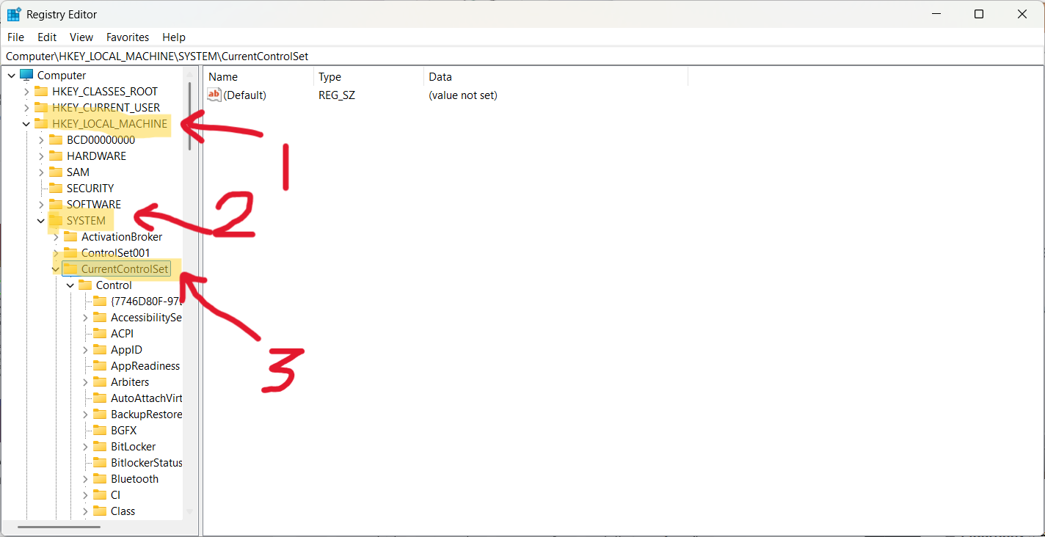Collapse the SYSTEM key
The image size is (1045, 537).
pos(41,220)
